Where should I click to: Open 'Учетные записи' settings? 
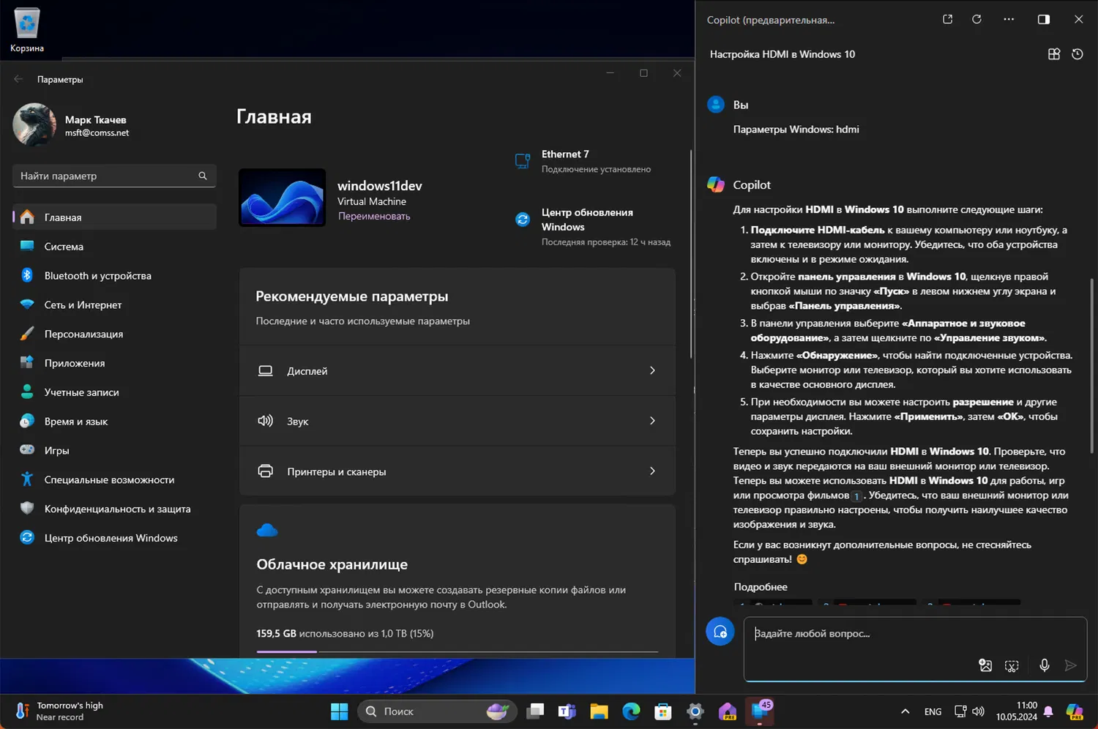pos(114,392)
